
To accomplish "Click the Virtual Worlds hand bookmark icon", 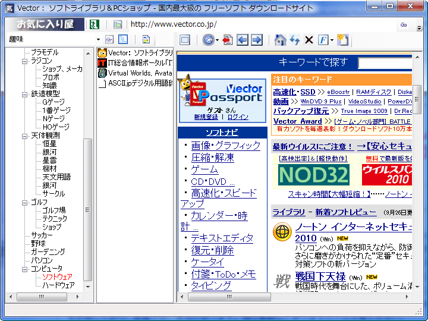I will click(102, 73).
